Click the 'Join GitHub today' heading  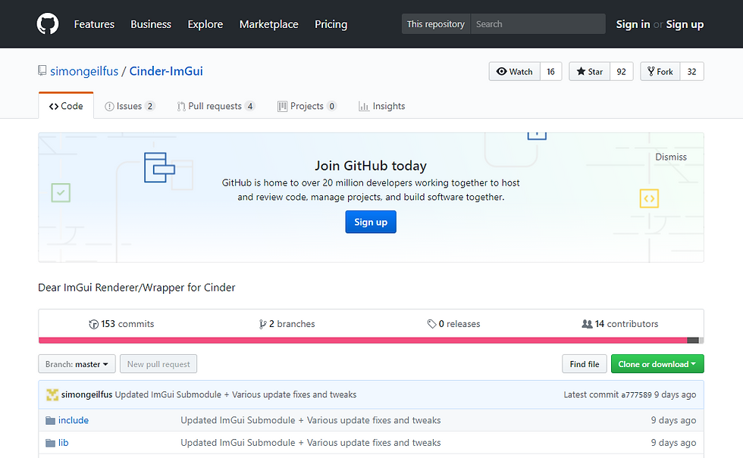coord(371,166)
